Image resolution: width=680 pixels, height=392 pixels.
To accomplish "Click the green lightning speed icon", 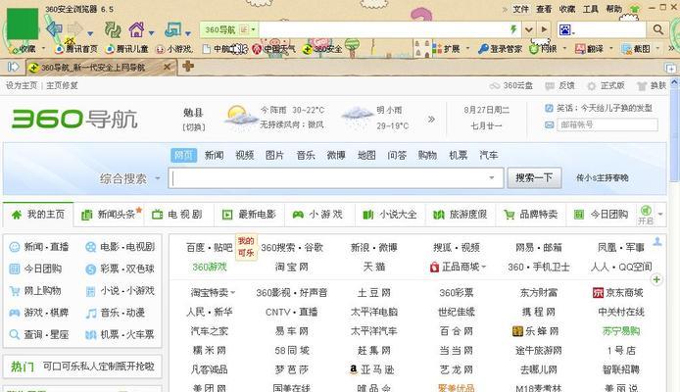I will 513,29.
